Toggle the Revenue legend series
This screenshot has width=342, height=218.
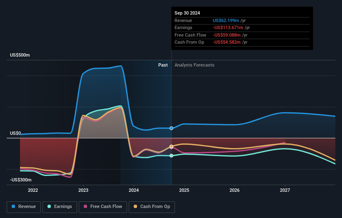tap(24, 207)
